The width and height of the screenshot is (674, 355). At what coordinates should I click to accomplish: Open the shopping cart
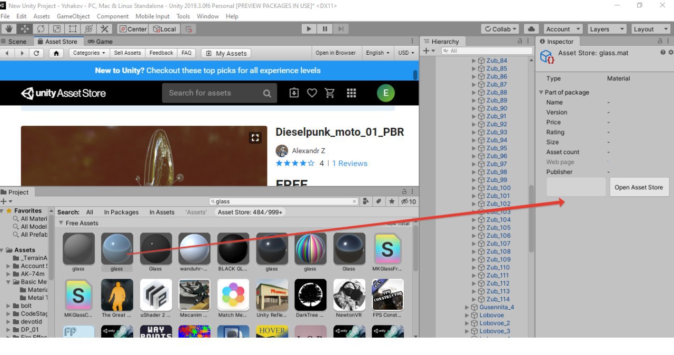[x=330, y=93]
